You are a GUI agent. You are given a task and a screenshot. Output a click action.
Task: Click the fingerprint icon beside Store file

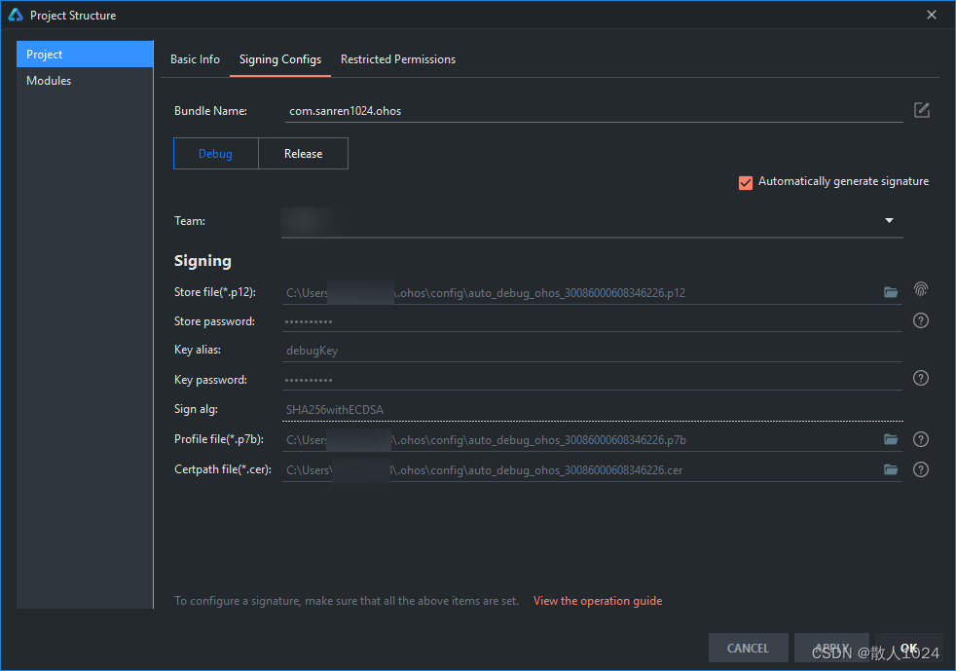[x=921, y=289]
